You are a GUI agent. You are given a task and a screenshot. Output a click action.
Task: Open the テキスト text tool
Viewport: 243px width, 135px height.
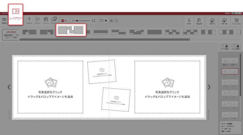29,20
